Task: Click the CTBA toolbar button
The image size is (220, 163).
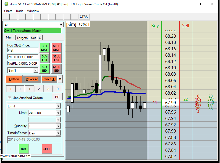Action: click(x=84, y=17)
